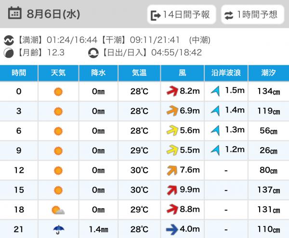Click the tide wave icon near 満潮
This screenshot has height=238, width=289.
coord(9,40)
